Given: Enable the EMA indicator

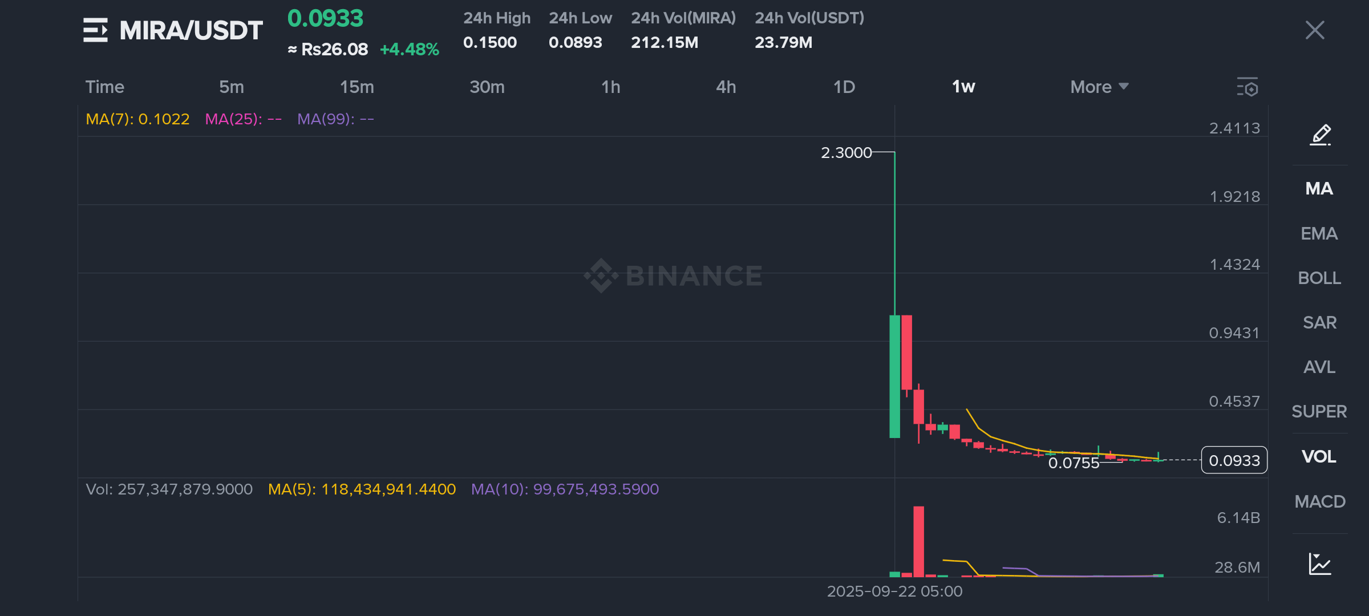Looking at the screenshot, I should pos(1319,233).
